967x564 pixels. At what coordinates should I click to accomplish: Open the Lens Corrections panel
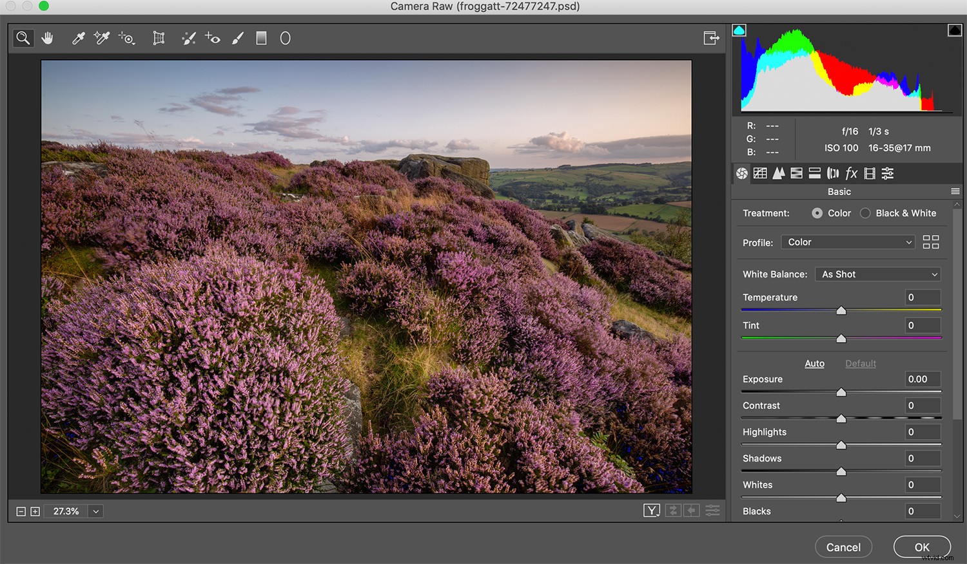pos(833,173)
